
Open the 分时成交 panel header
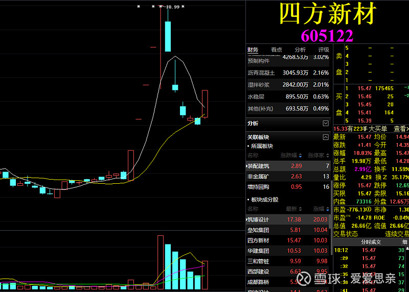point(371,242)
